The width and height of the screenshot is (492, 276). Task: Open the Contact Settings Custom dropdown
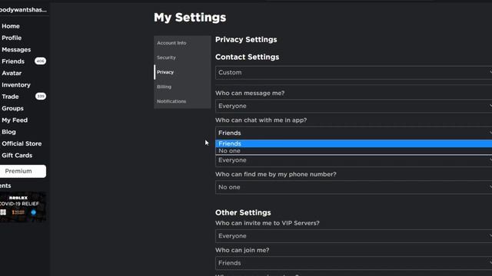(x=354, y=73)
